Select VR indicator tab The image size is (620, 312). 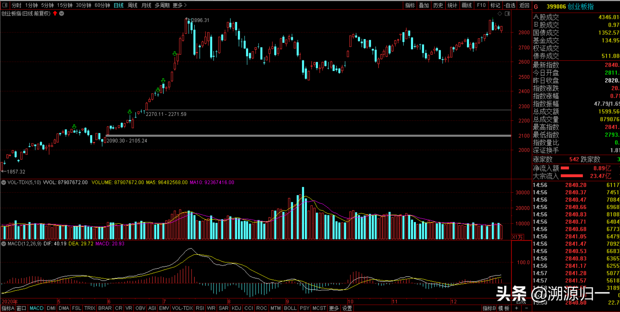coord(129,308)
